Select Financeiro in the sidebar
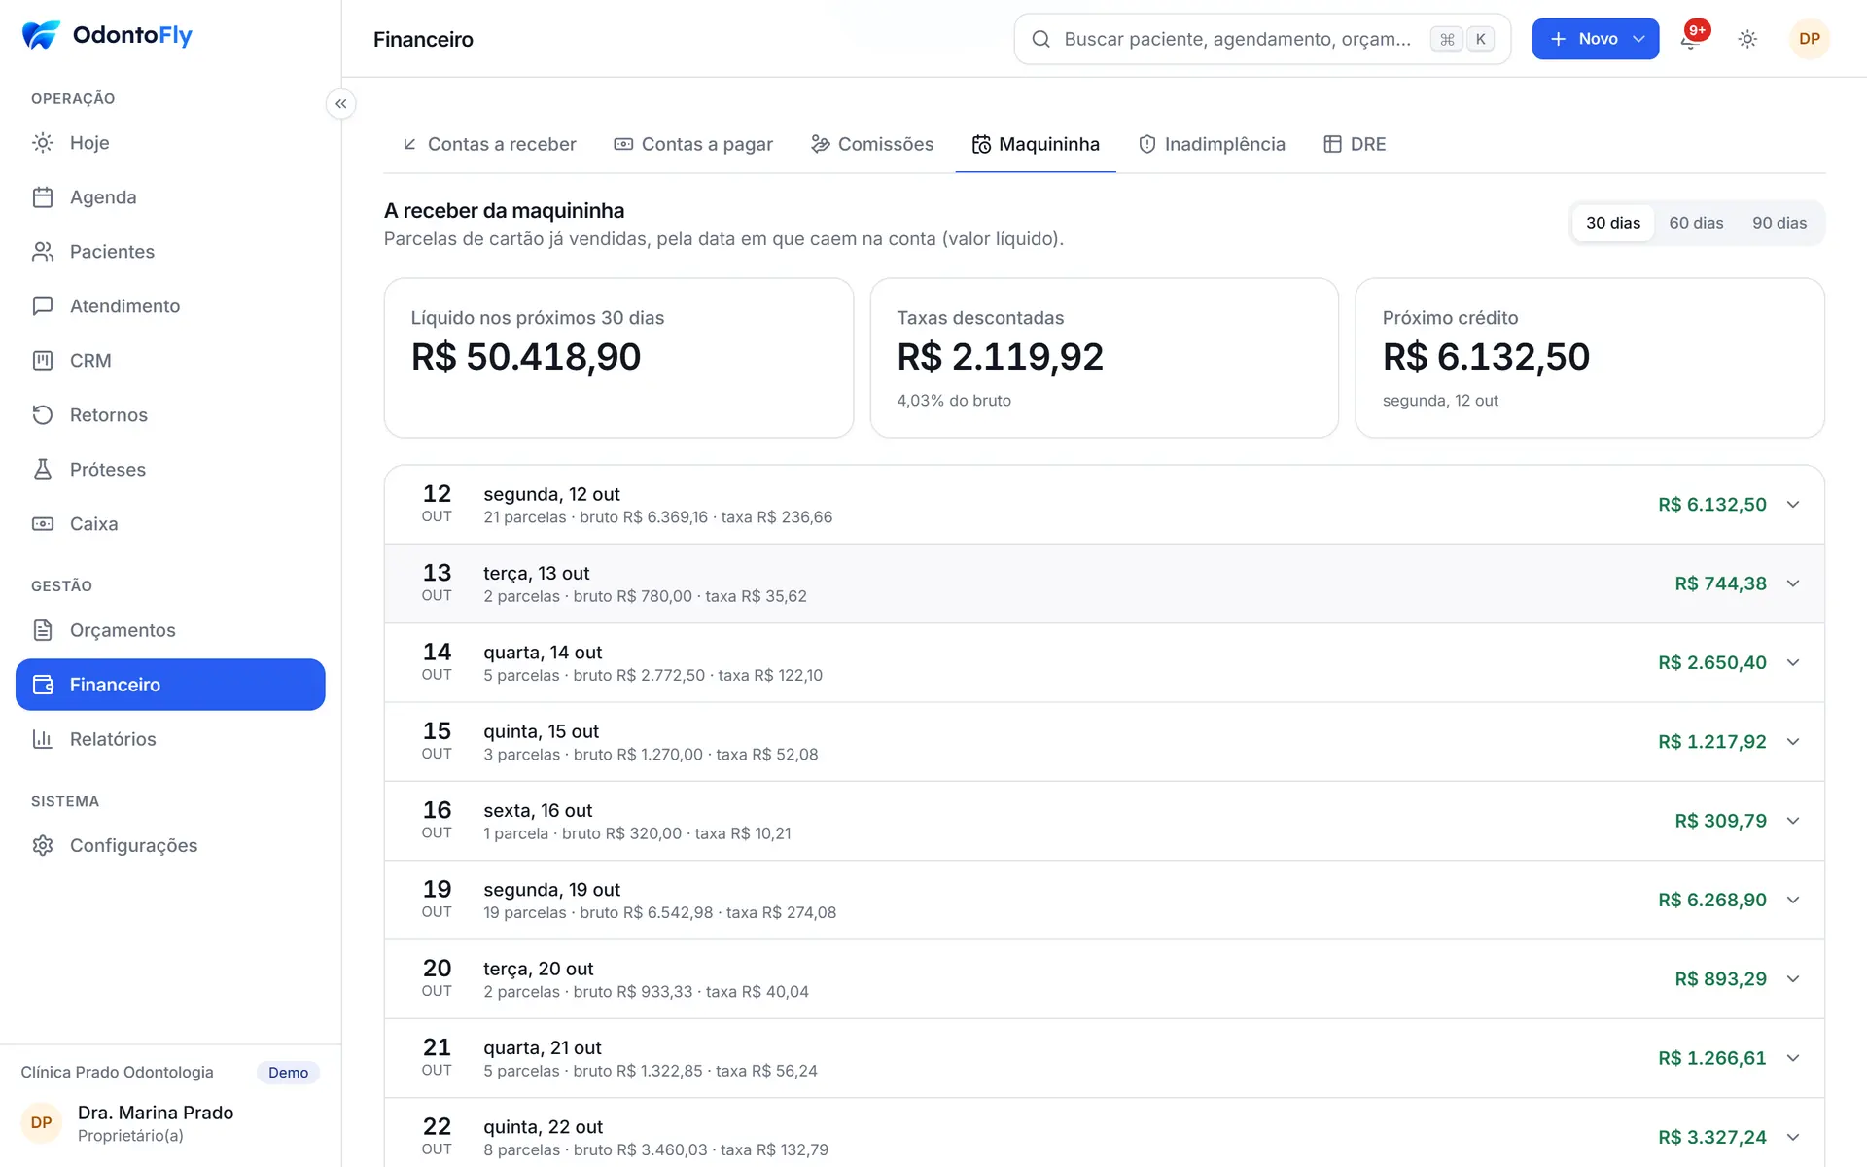1867x1167 pixels. coord(170,685)
